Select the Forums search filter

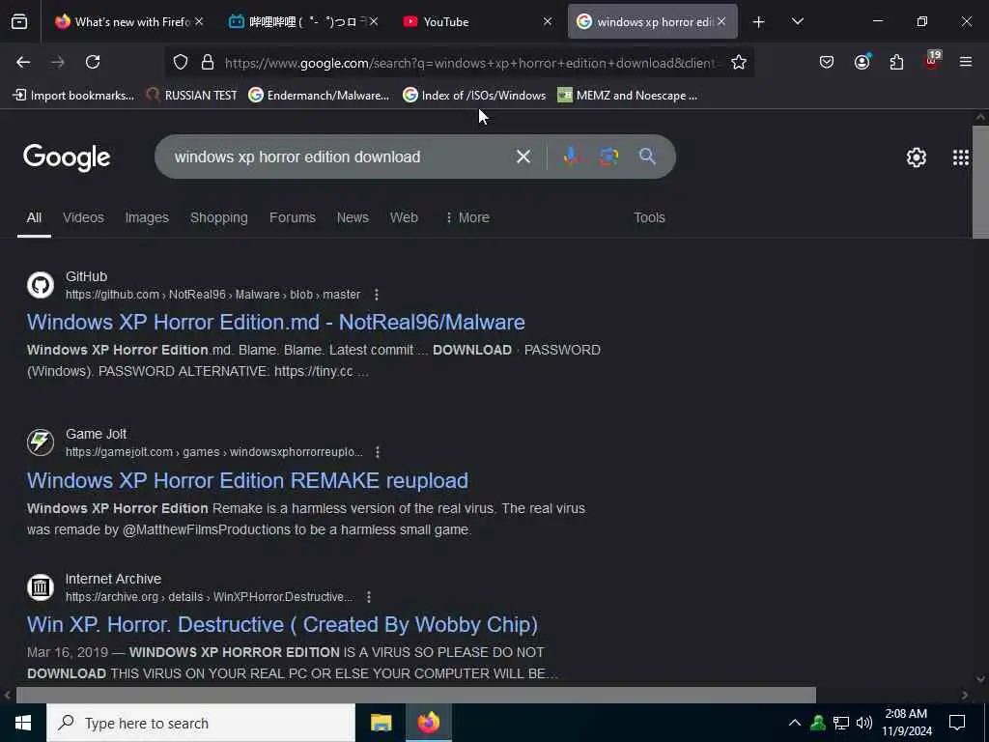292,217
